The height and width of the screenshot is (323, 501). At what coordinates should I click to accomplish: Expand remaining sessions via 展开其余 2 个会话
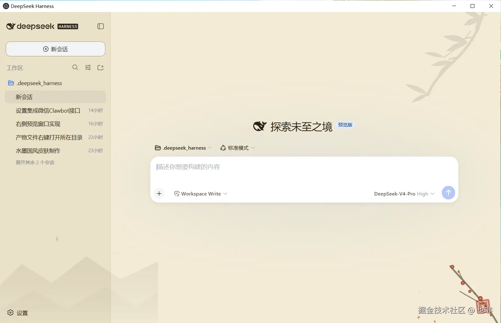[x=35, y=162]
